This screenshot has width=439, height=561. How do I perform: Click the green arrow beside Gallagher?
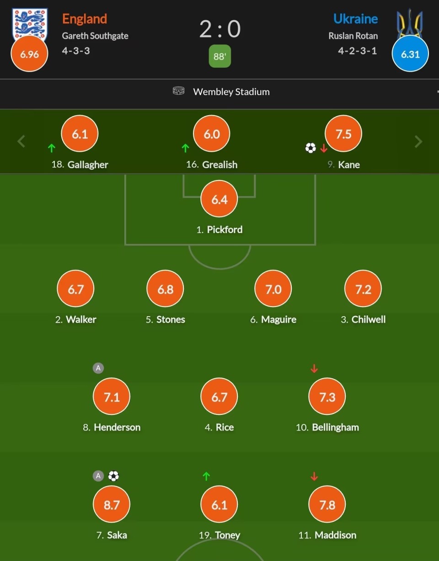[x=52, y=148]
